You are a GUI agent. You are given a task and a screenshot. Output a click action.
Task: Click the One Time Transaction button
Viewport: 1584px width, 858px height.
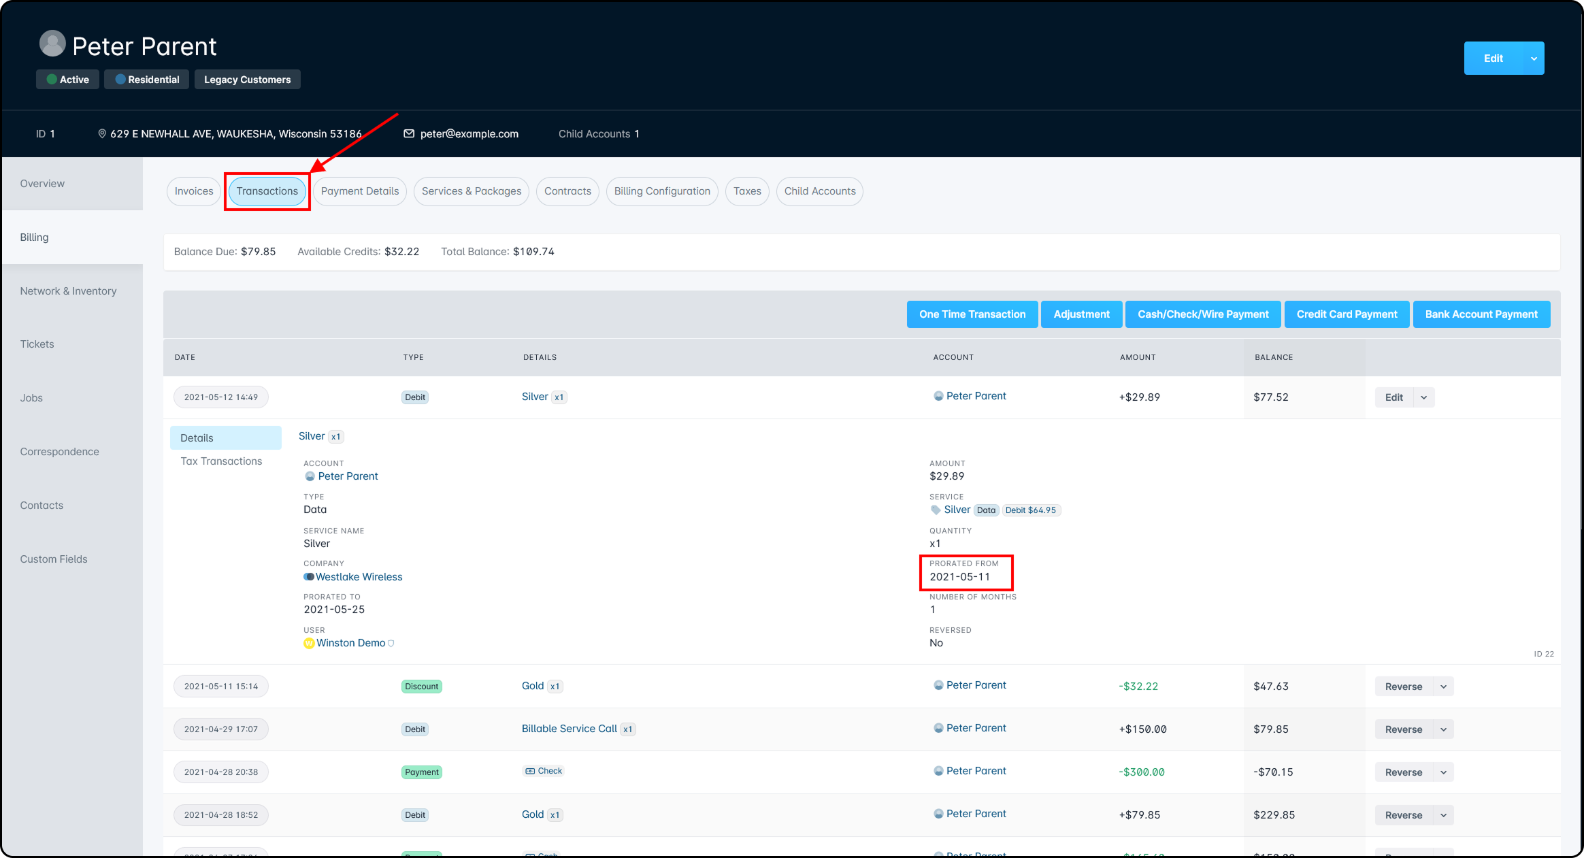(x=972, y=314)
